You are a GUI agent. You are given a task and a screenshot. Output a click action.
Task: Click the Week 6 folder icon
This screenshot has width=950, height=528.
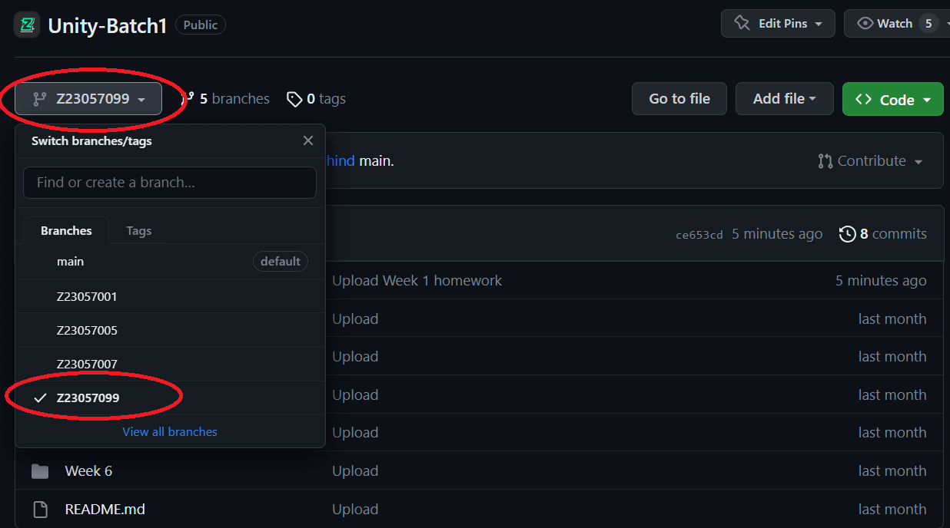40,470
